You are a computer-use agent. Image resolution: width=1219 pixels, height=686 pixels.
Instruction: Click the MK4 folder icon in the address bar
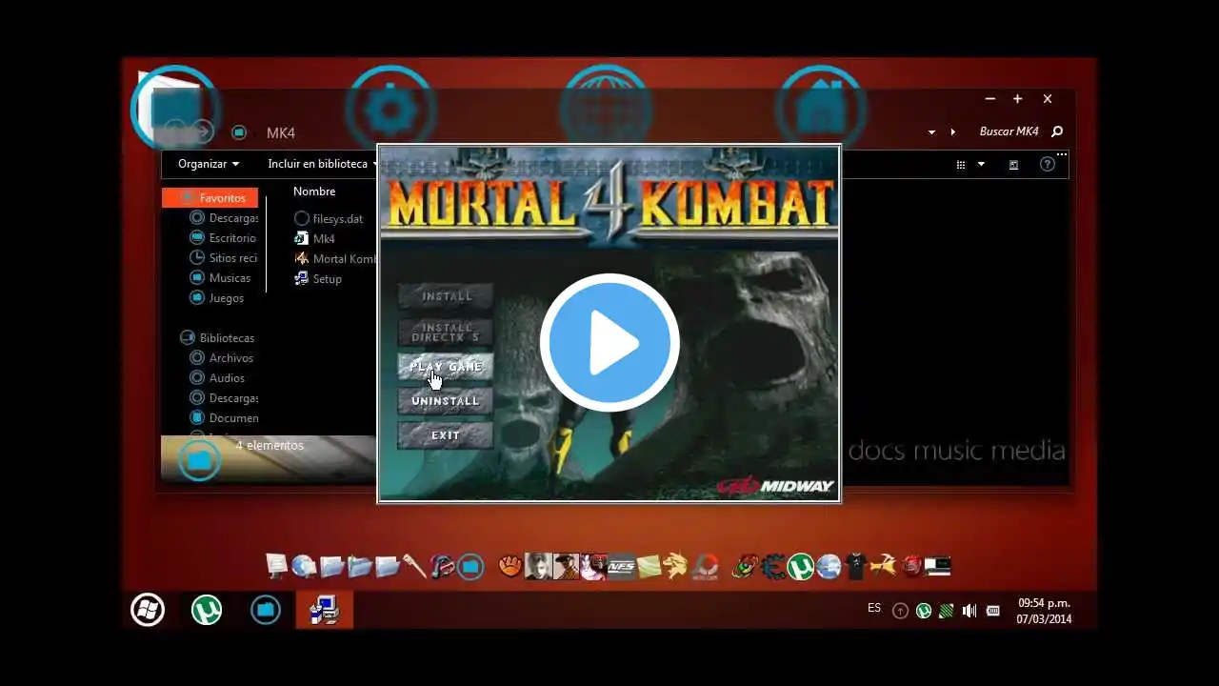239,132
